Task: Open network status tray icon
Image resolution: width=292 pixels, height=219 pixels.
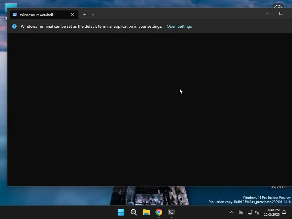Action: click(250, 212)
